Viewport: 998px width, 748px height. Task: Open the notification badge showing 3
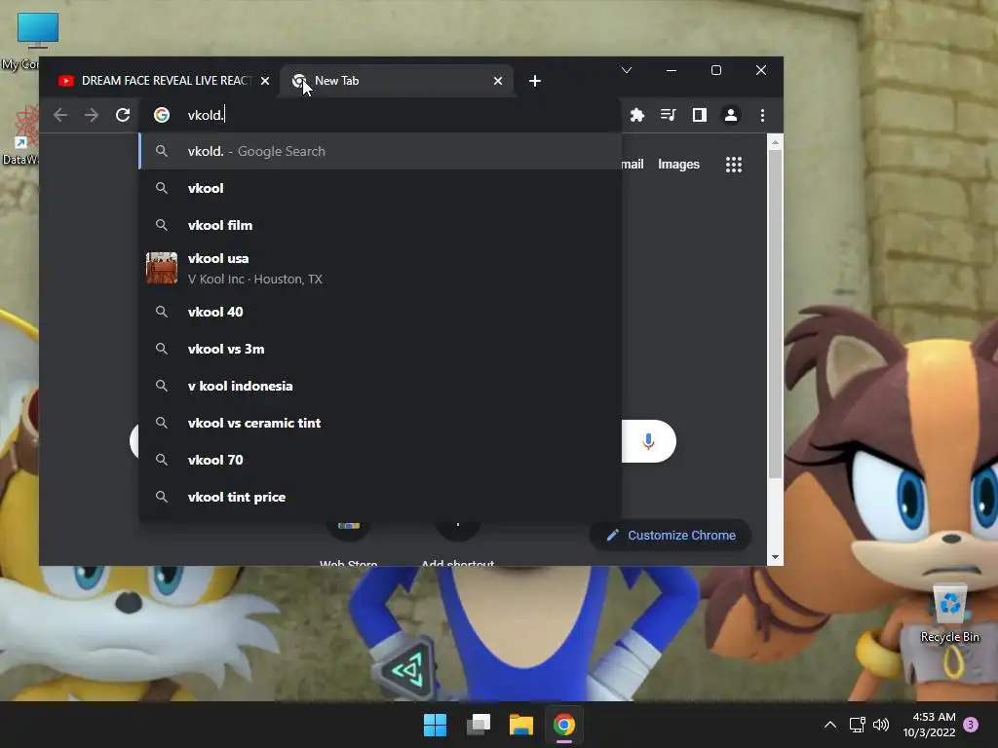pos(971,725)
